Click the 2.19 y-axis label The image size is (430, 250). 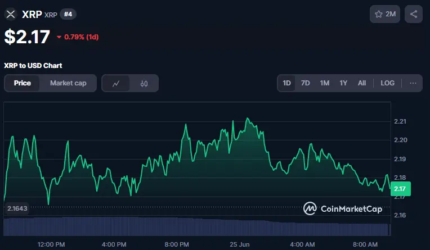(x=400, y=159)
